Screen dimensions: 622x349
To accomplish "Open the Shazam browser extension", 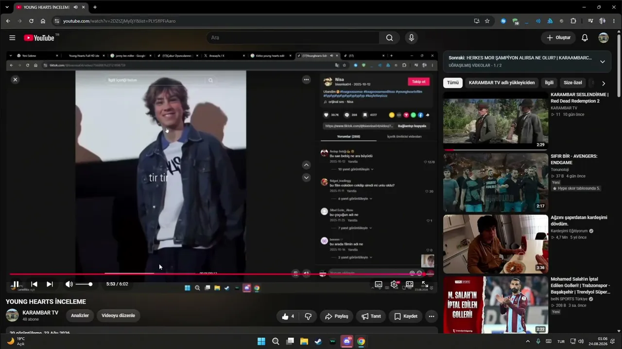I will pos(503,21).
